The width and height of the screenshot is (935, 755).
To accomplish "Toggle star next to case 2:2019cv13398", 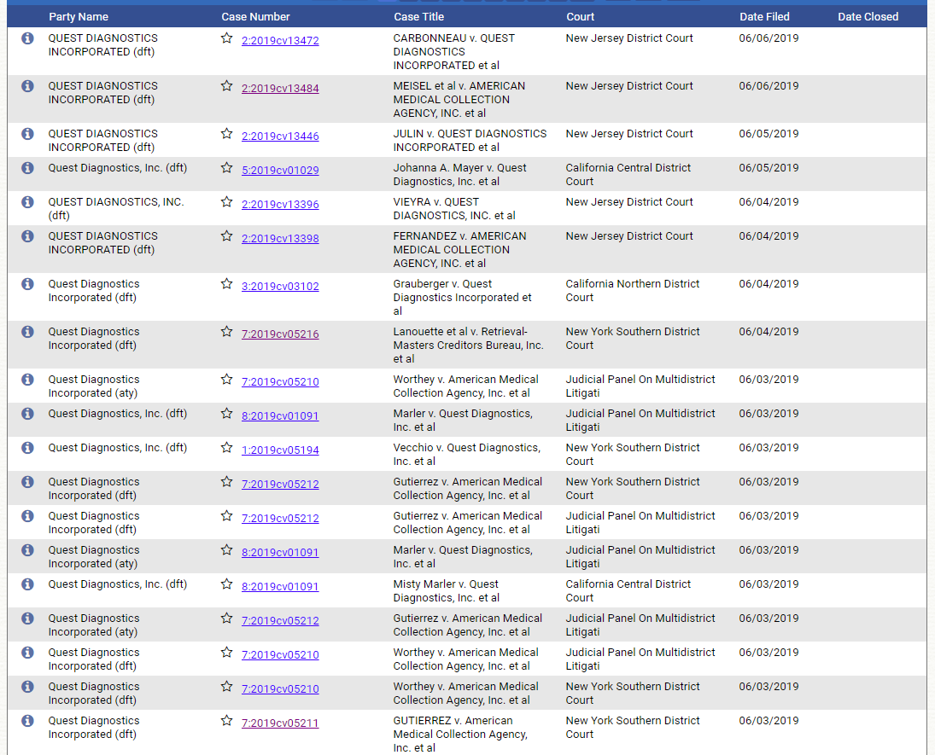I will [226, 236].
